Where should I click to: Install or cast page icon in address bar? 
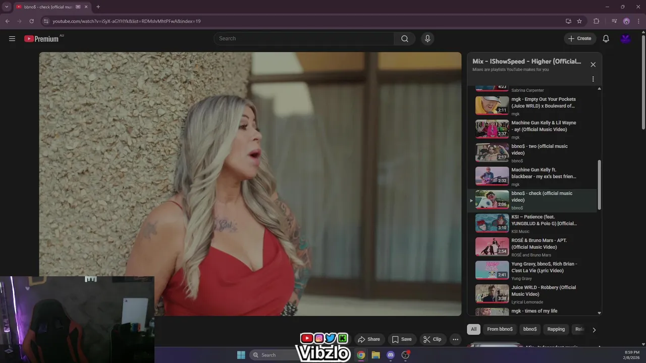click(x=568, y=21)
